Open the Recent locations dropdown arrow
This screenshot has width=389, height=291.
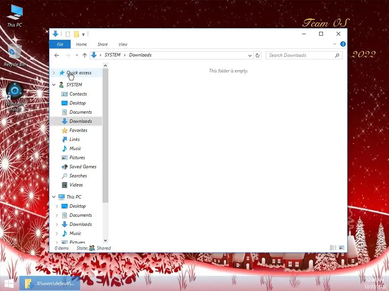point(77,55)
